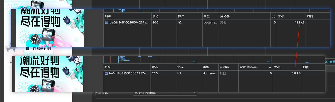Viewport: 335px width, 102px height.
Task: Sort lower table by 启动器 column
Action: pyautogui.click(x=228, y=67)
